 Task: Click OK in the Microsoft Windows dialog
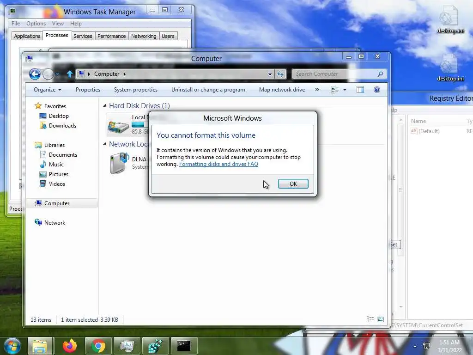click(293, 184)
